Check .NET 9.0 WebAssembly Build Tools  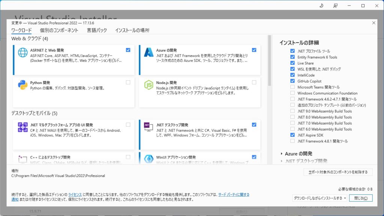[292, 111]
